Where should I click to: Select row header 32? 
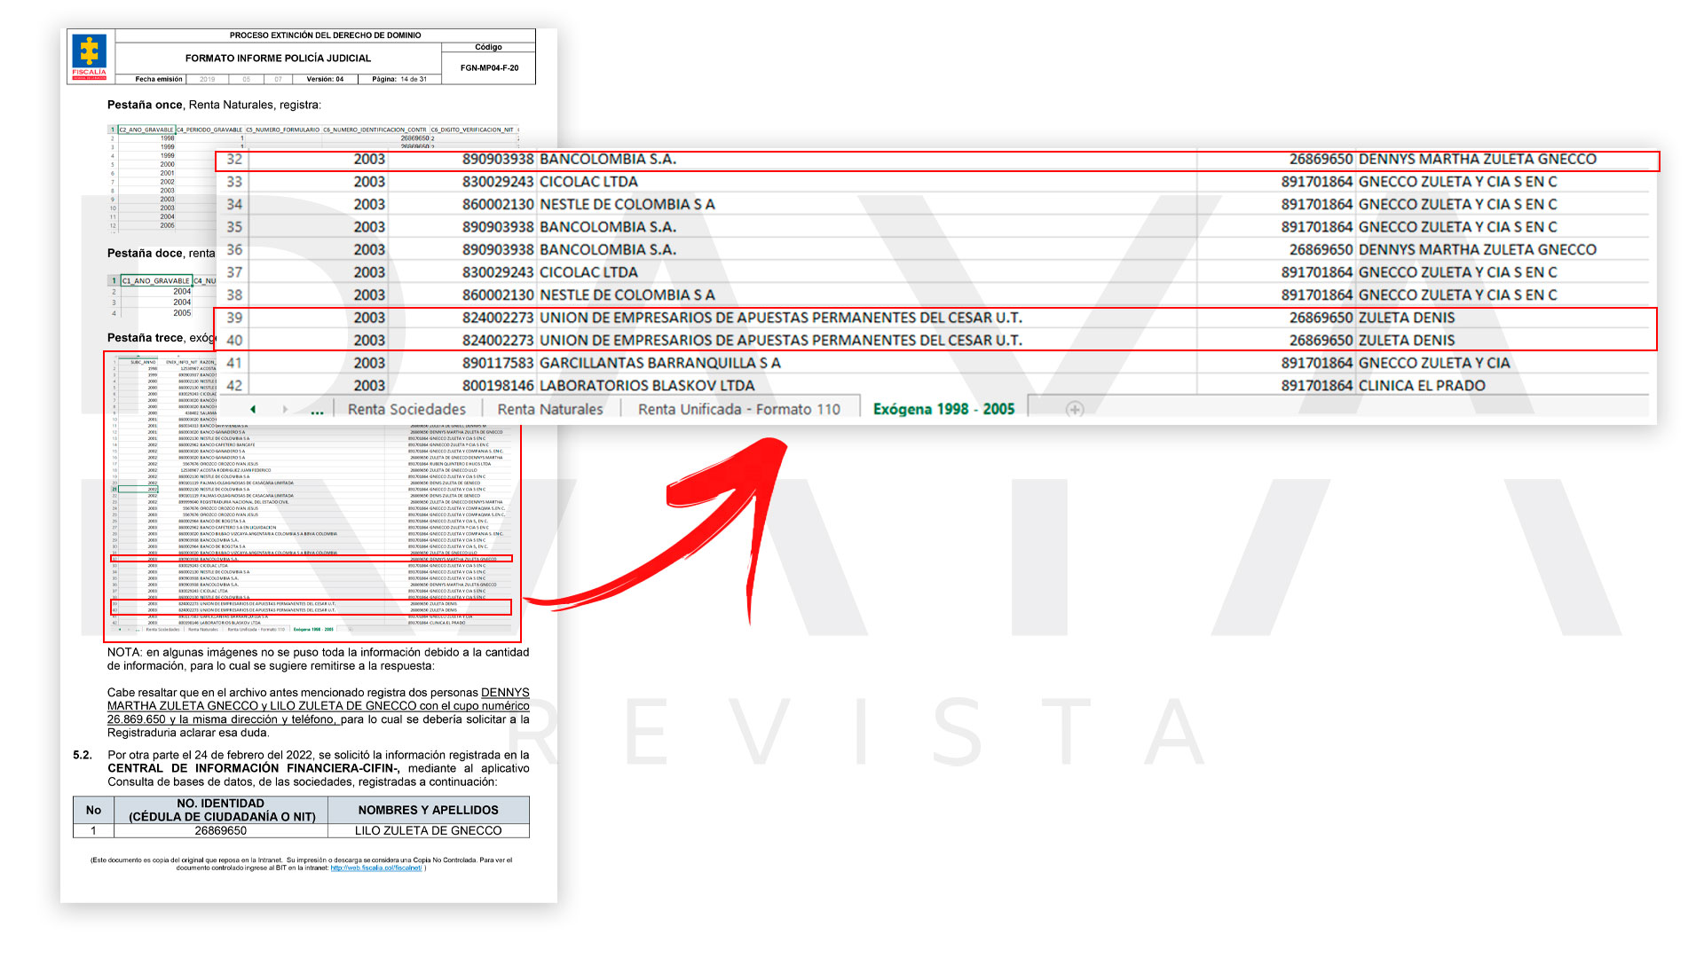pyautogui.click(x=234, y=159)
